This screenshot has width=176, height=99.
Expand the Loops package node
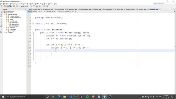click(x=7, y=20)
